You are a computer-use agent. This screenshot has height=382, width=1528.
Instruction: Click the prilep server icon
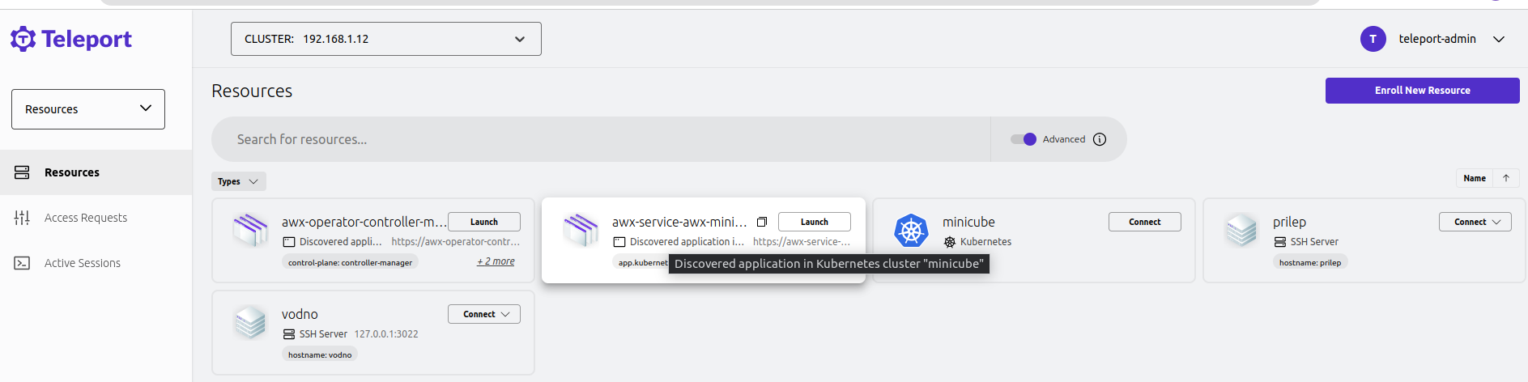1241,230
